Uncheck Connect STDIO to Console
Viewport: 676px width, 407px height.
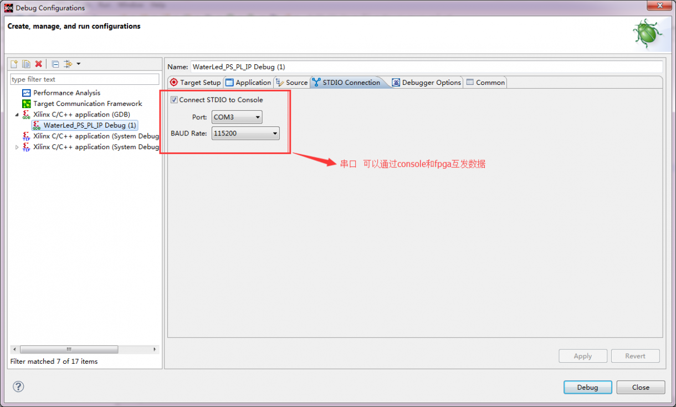[174, 100]
